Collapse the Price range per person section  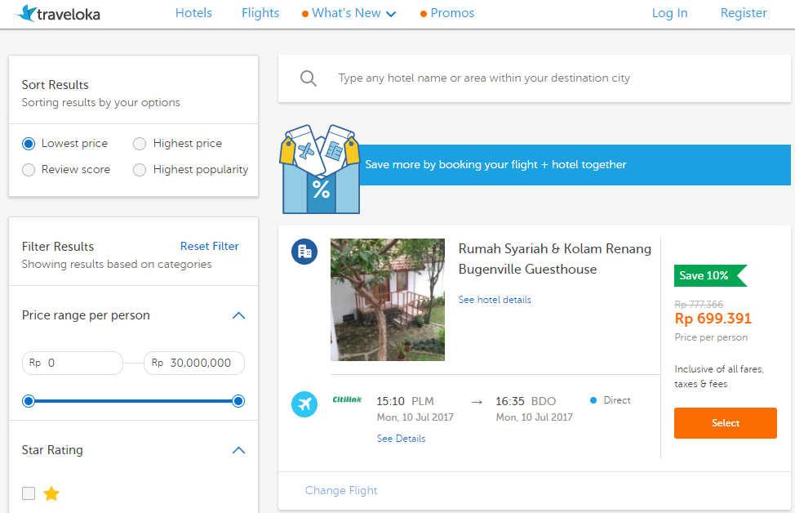point(238,315)
